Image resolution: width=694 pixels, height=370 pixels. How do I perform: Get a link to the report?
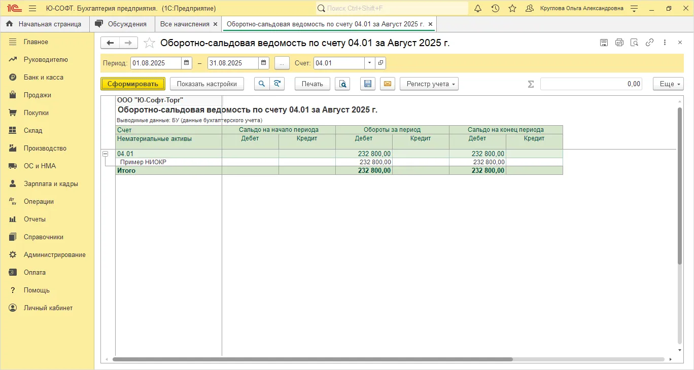click(649, 43)
